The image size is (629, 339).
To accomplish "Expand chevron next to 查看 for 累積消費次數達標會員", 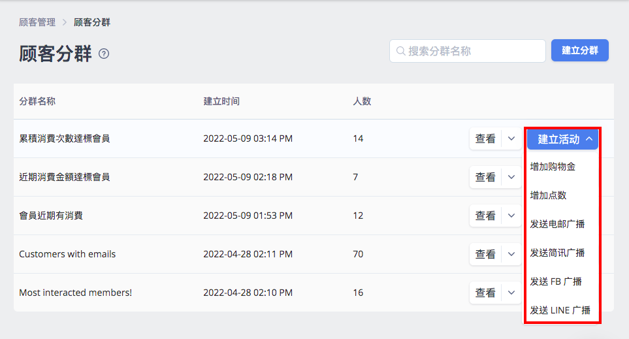I will point(511,139).
